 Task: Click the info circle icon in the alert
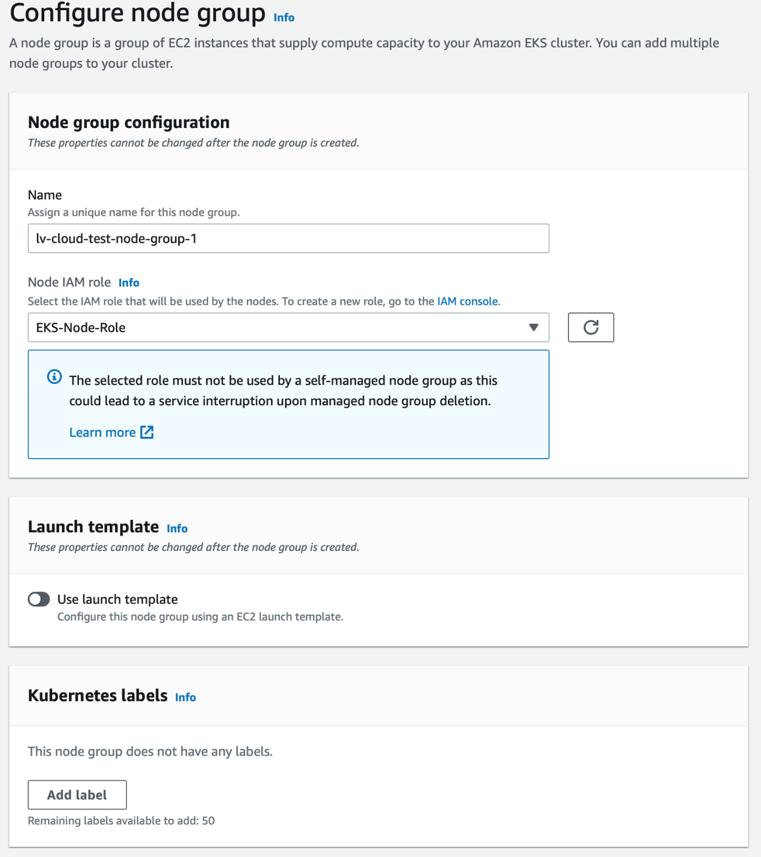click(x=54, y=377)
